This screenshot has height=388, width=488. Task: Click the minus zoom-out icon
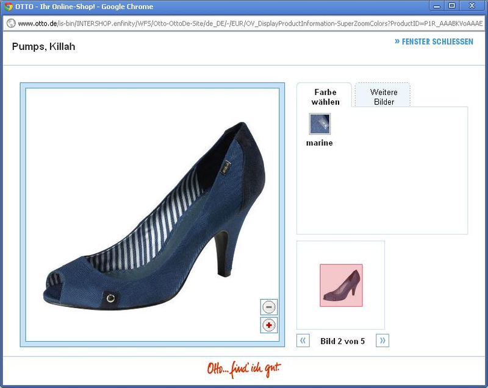tap(268, 307)
